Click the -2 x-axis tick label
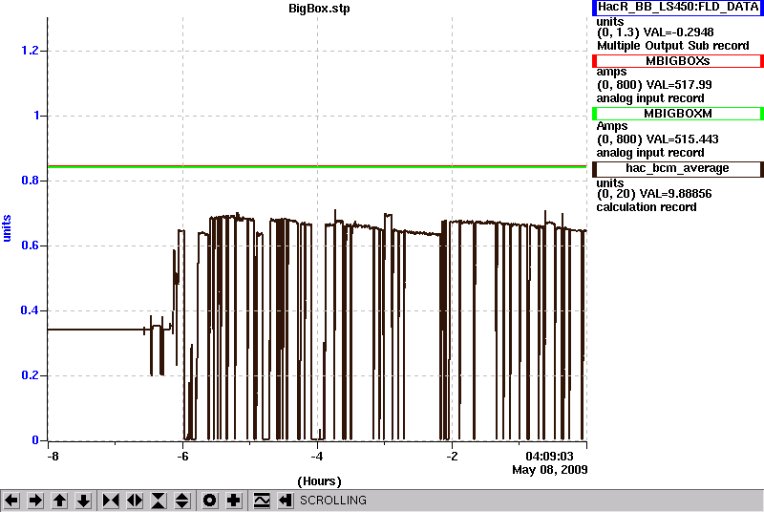The image size is (764, 512). click(452, 457)
